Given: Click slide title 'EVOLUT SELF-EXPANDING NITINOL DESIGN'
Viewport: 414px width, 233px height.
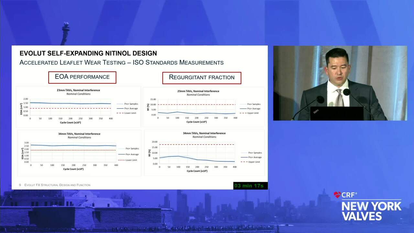Looking at the screenshot, I should (88, 53).
